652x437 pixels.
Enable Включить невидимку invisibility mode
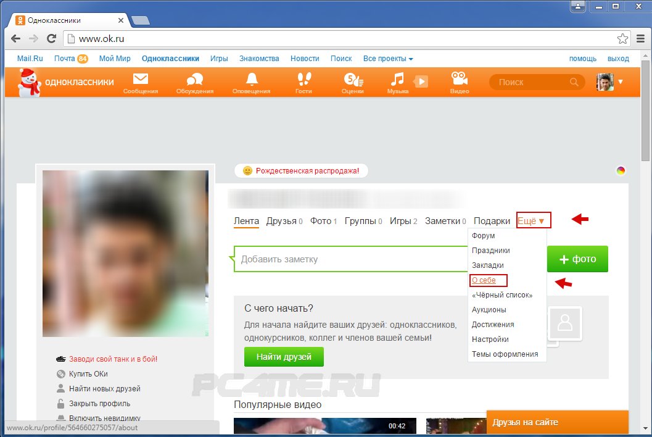104,418
